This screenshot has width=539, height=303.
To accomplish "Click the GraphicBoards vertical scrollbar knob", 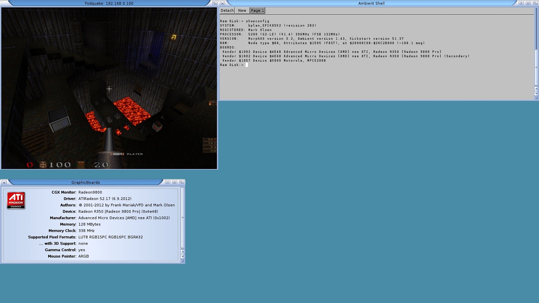I will (x=183, y=218).
